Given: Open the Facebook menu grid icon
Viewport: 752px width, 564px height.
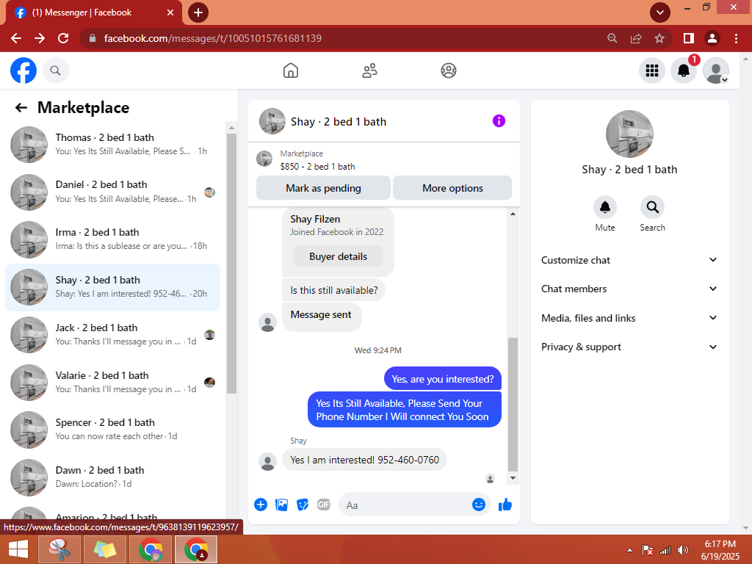Looking at the screenshot, I should click(x=652, y=70).
